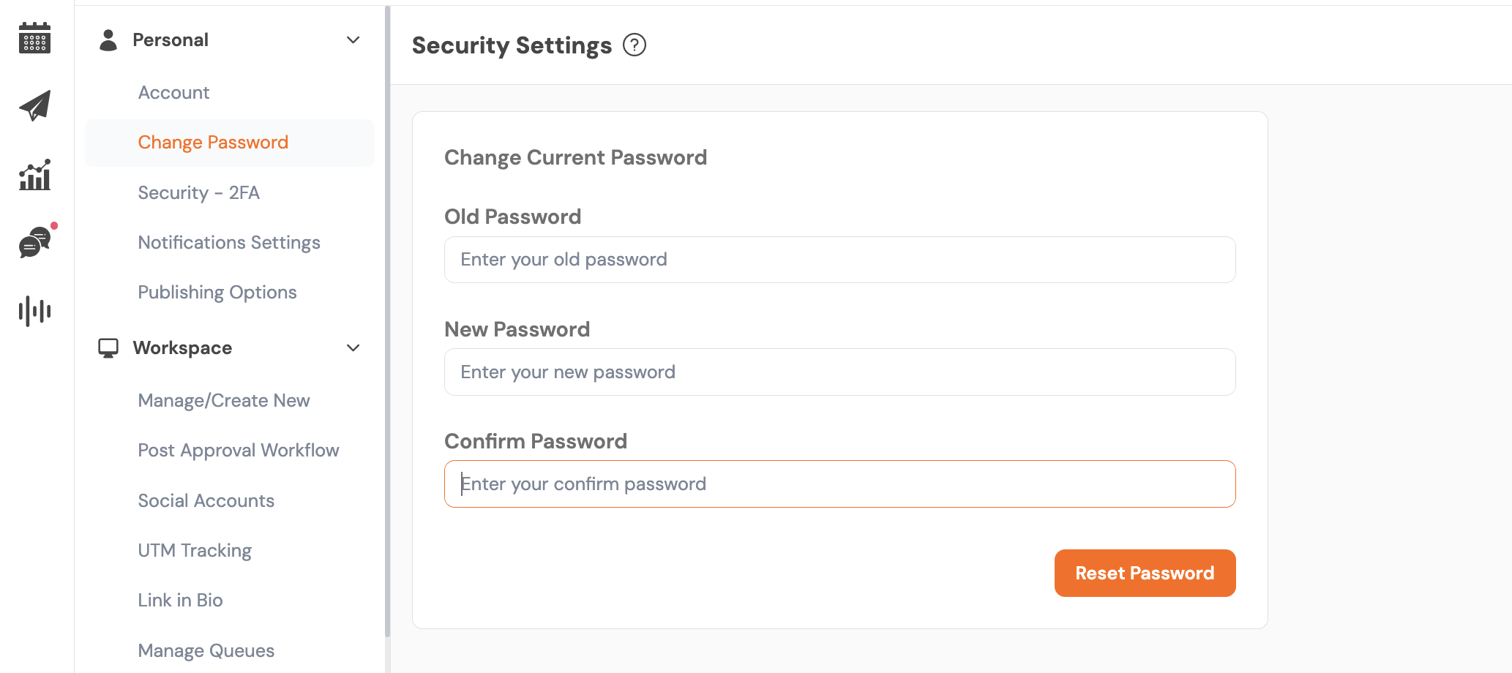The width and height of the screenshot is (1512, 673).
Task: Open the calendar planner icon
Action: tap(34, 38)
